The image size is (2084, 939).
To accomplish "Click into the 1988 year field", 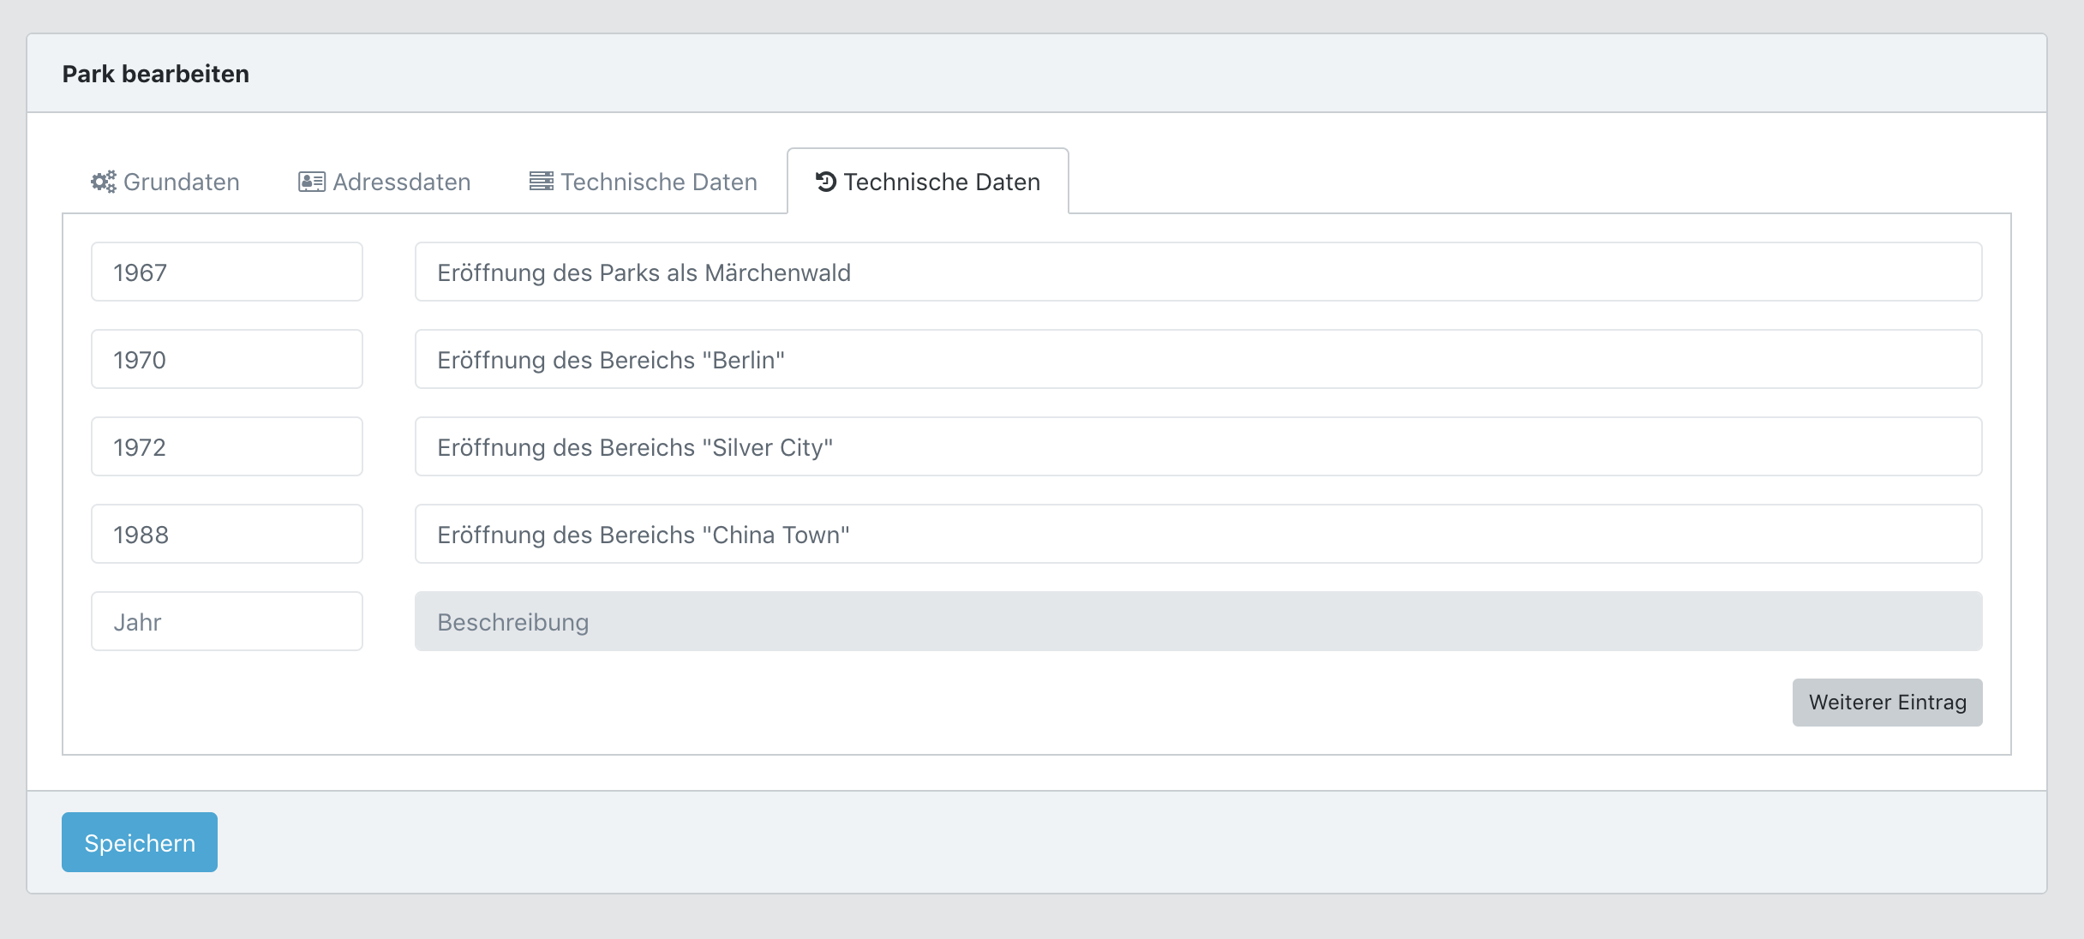I will [x=227, y=535].
